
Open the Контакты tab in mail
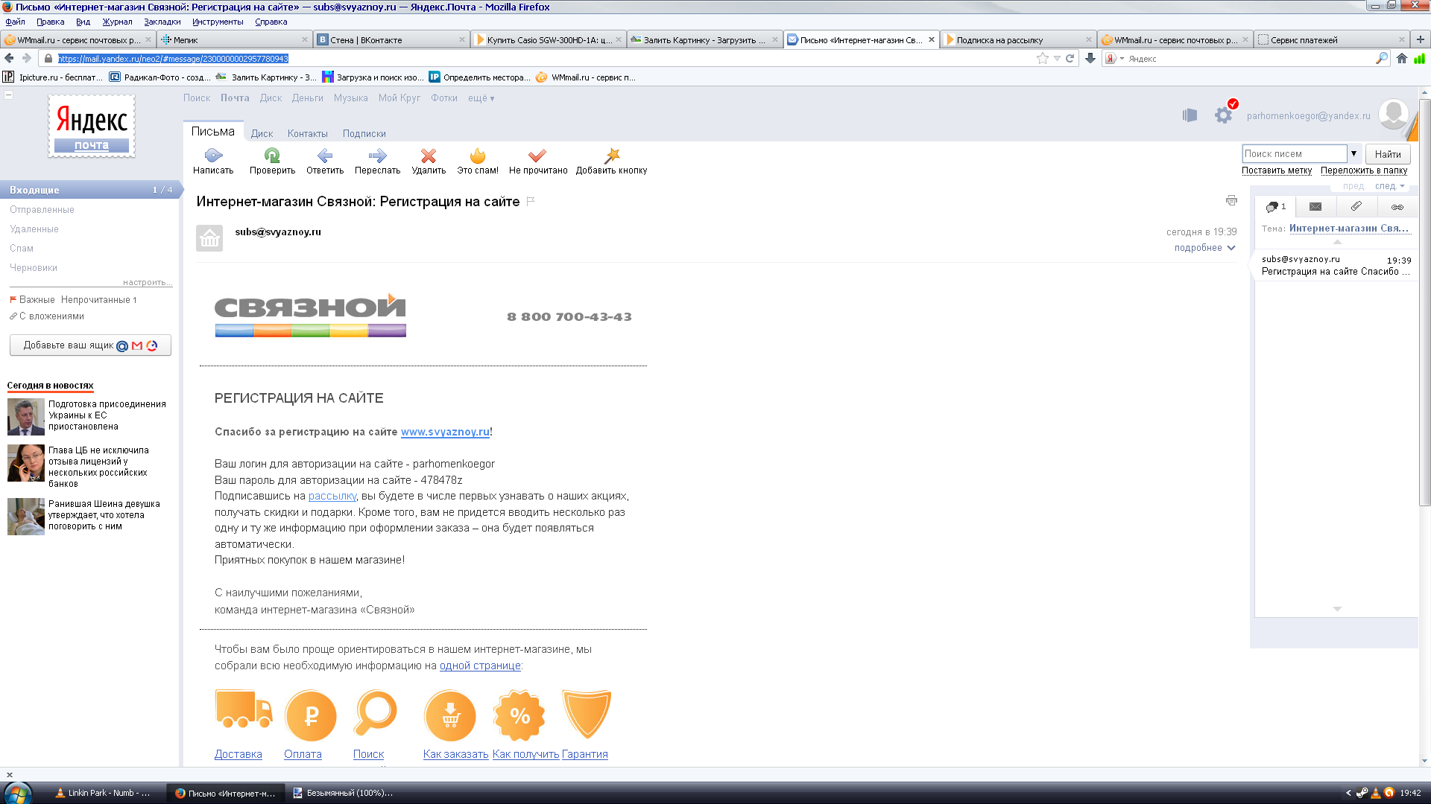click(x=307, y=134)
